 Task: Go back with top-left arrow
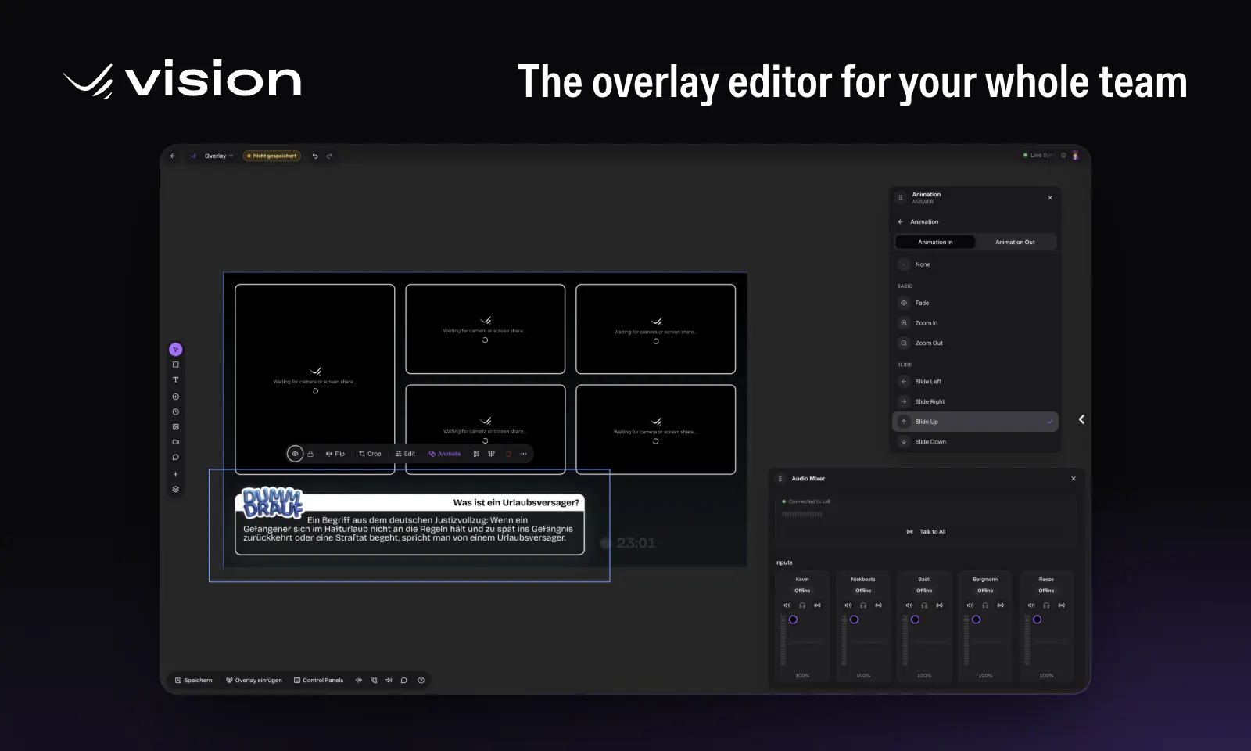(173, 156)
